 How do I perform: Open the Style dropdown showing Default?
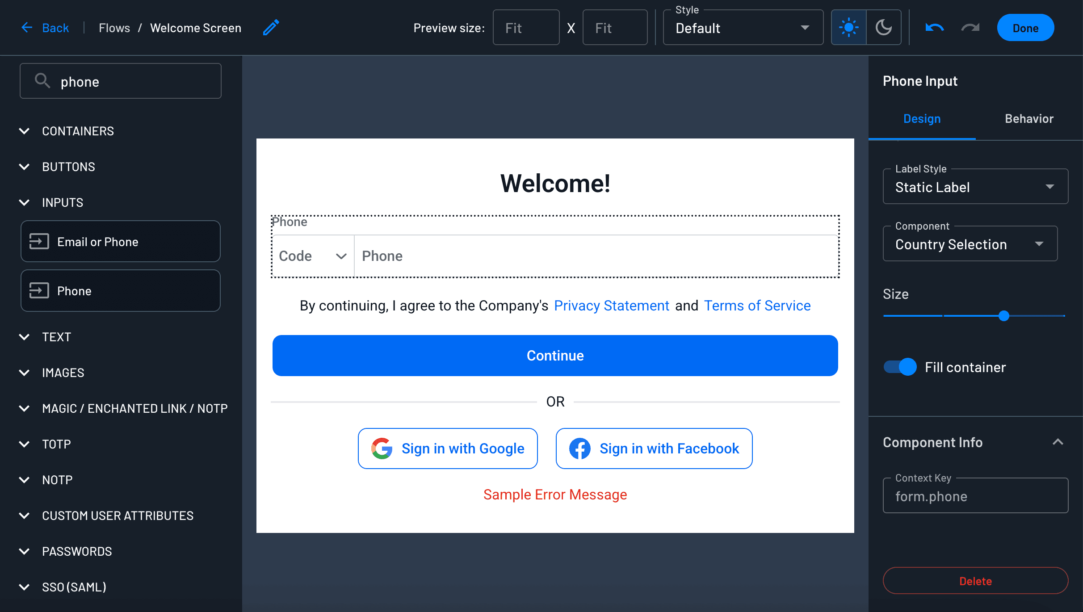point(804,27)
